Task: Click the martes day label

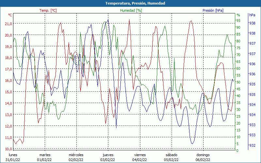Action: (45, 155)
